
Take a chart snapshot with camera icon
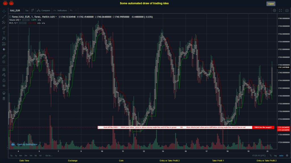click(287, 10)
